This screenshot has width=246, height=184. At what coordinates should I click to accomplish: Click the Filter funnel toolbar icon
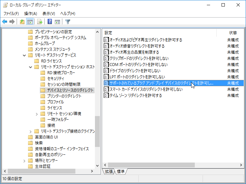[68, 21]
